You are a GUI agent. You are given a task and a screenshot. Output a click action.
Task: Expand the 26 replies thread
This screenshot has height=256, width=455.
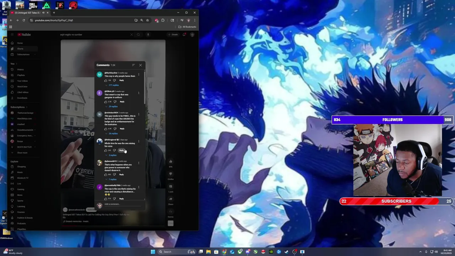click(111, 134)
